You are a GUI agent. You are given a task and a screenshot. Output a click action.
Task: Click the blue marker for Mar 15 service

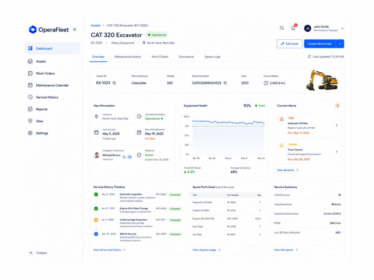coord(96,234)
